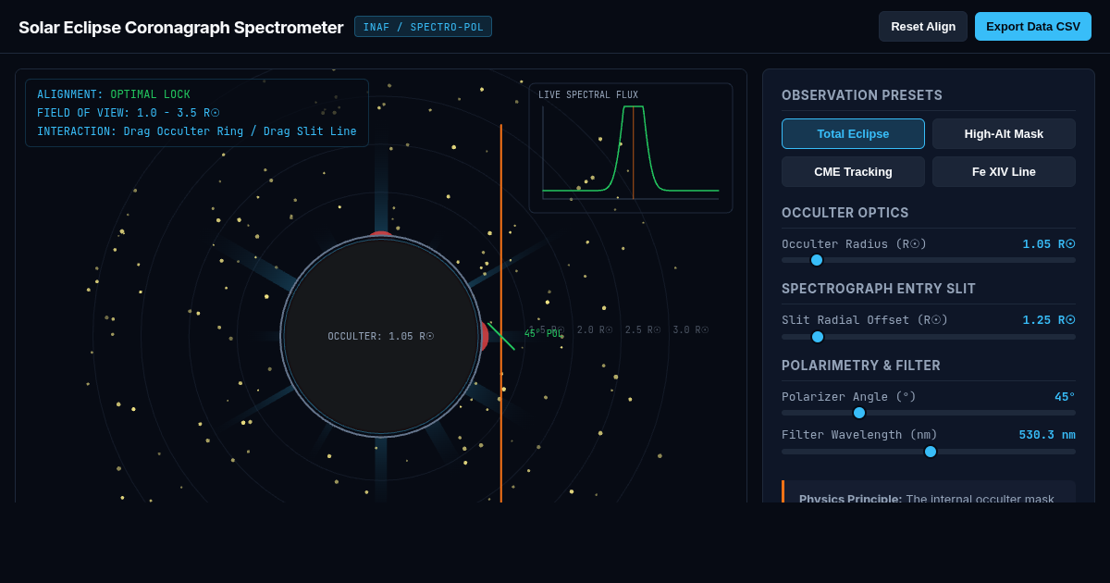Select the Fe XIV Line preset
Viewport: 1110px width, 583px height.
pyautogui.click(x=1004, y=171)
